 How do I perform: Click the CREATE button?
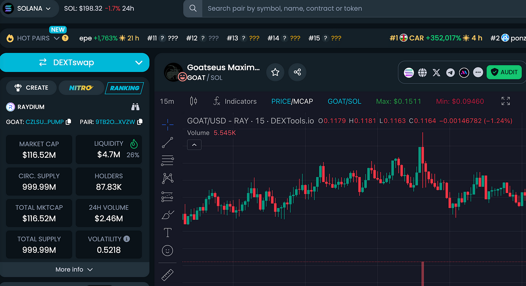[x=32, y=88]
